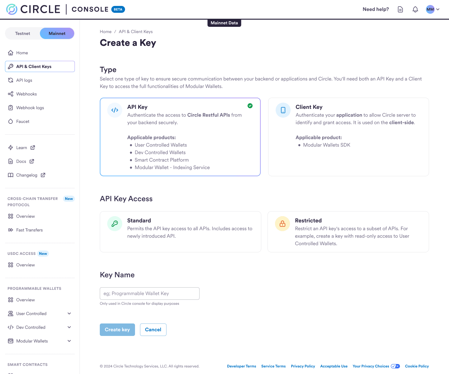Choose Restricted API key access

point(348,232)
